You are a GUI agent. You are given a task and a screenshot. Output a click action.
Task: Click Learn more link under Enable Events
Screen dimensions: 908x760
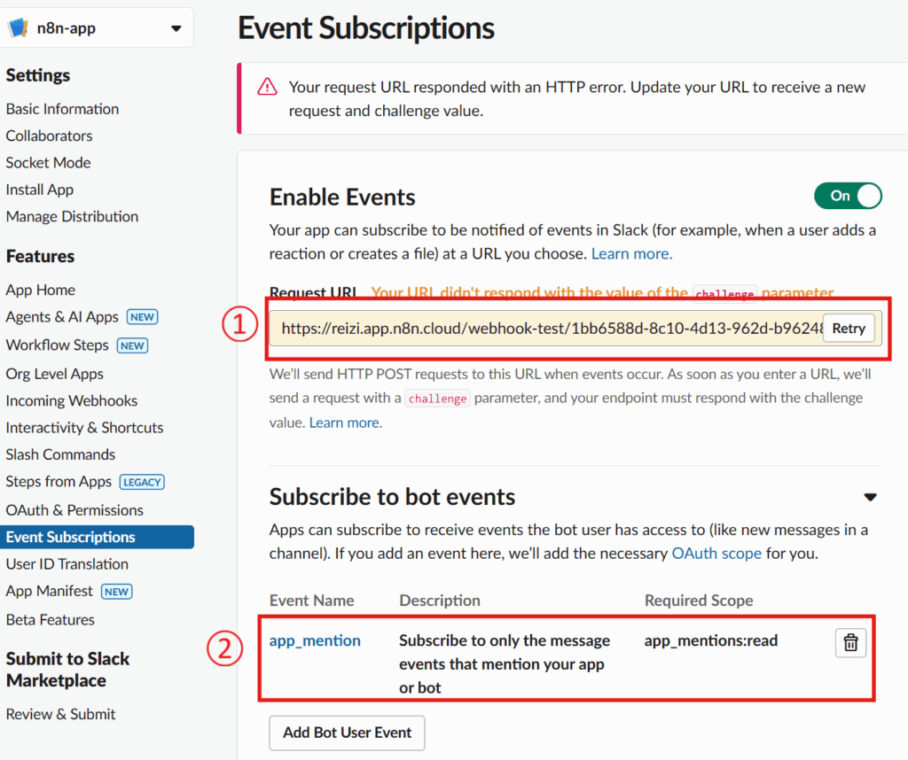[x=631, y=253]
